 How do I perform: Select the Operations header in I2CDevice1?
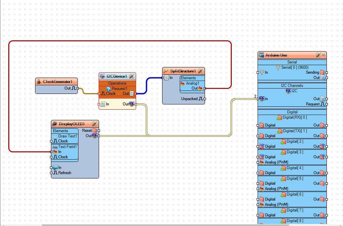pos(117,83)
